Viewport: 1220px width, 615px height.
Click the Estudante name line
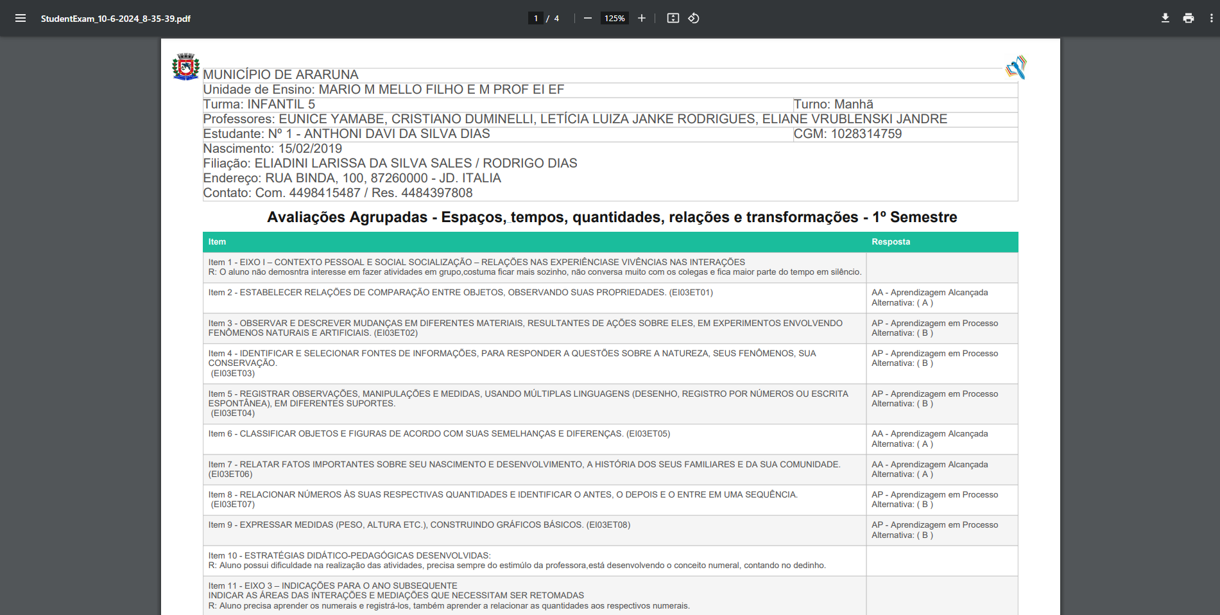coord(347,134)
